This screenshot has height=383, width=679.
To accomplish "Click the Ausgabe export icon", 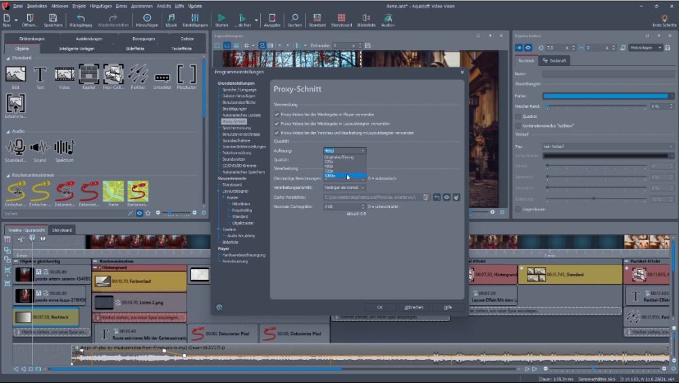I will click(272, 18).
